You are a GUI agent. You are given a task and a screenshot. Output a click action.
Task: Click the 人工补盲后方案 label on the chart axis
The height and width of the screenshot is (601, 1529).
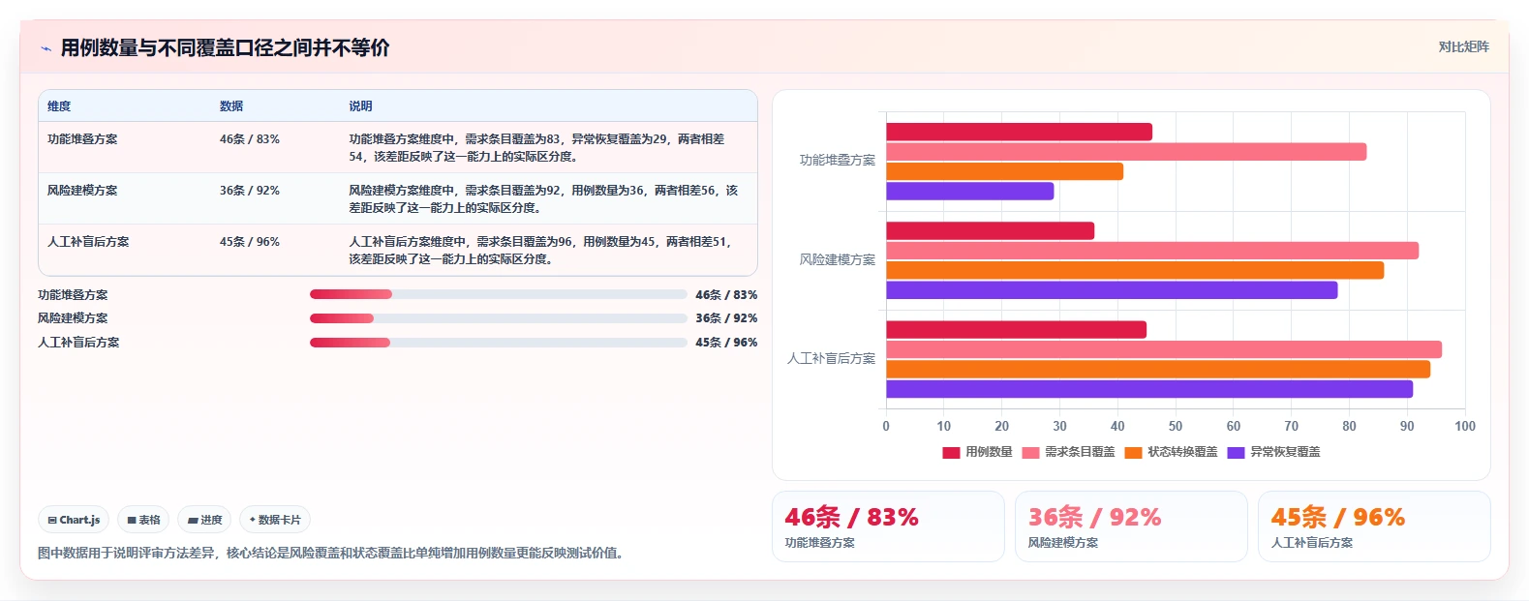coord(832,358)
